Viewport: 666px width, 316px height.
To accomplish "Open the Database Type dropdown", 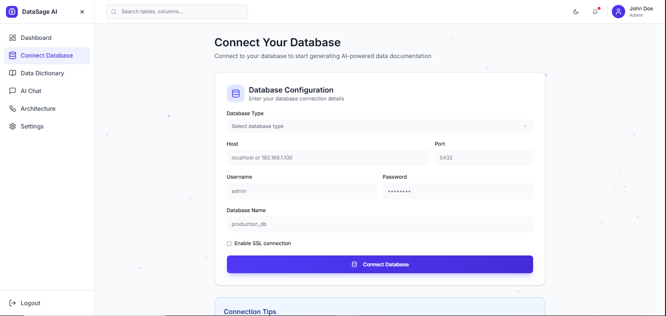I will point(380,126).
